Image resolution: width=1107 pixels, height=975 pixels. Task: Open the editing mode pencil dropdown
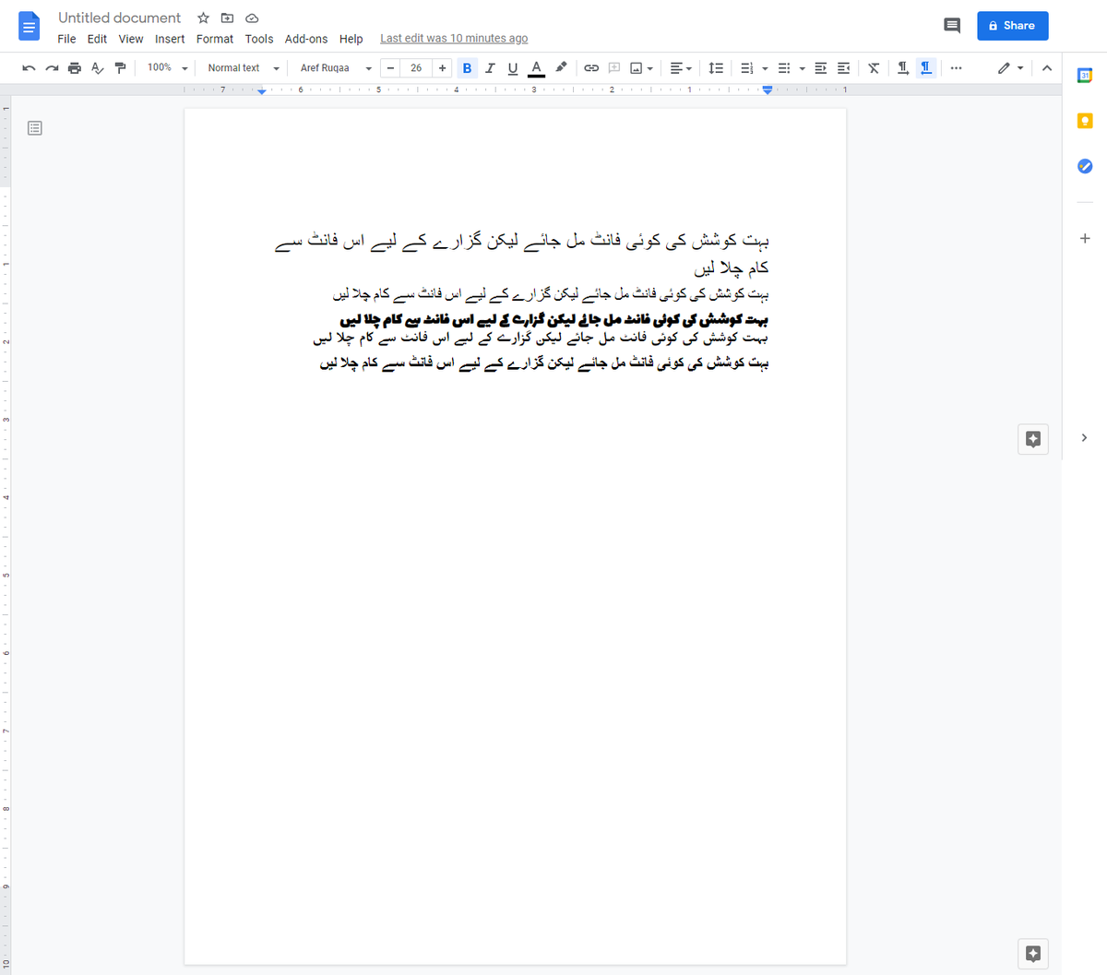coord(1011,68)
